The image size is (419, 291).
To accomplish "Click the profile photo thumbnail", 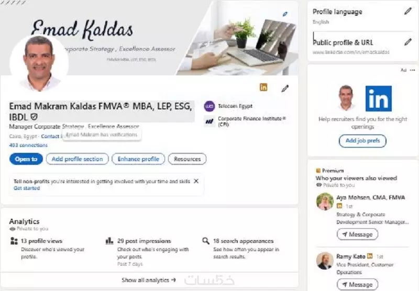I will [39, 63].
